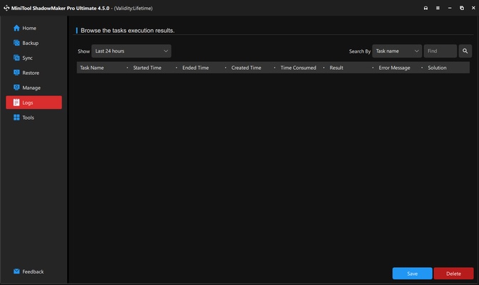Click the Backup icon in sidebar

(16, 43)
